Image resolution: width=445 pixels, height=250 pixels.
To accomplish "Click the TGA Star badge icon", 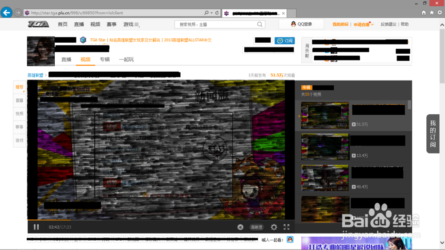I will (83, 40).
